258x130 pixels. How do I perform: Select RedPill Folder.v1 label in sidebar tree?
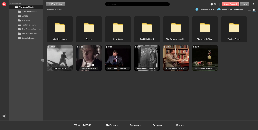[29, 25]
